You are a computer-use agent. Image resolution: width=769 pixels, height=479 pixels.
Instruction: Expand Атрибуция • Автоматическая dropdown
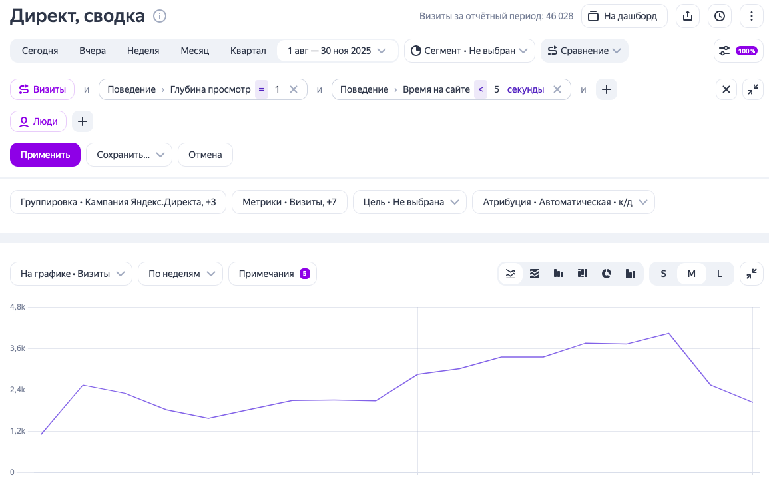(563, 202)
